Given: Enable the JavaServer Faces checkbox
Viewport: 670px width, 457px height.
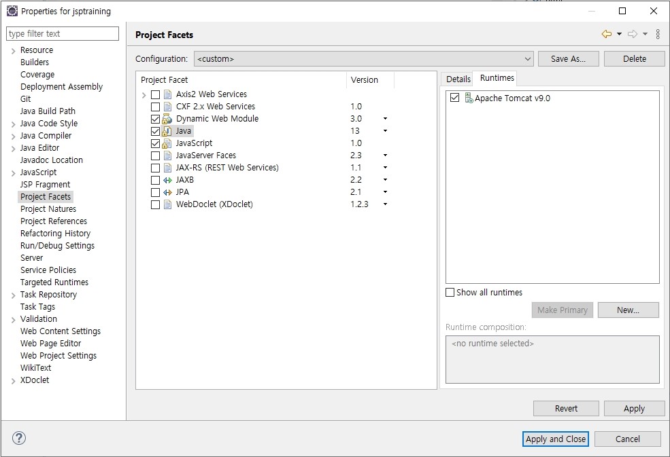Looking at the screenshot, I should point(156,156).
